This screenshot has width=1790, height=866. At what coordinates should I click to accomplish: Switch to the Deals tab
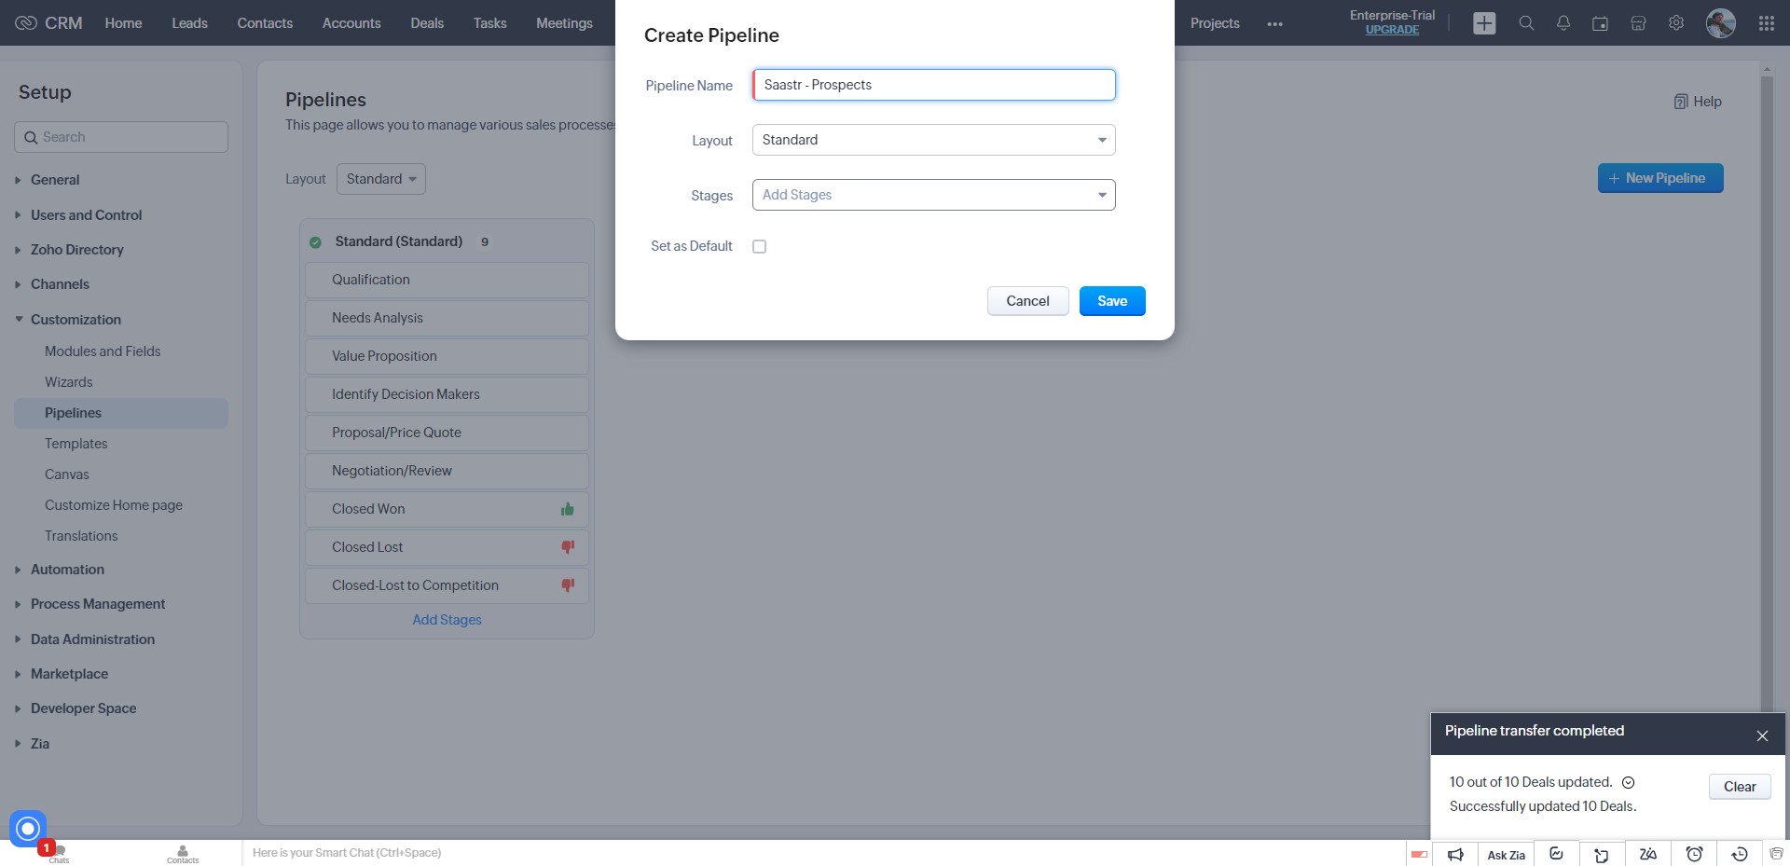[x=427, y=22]
